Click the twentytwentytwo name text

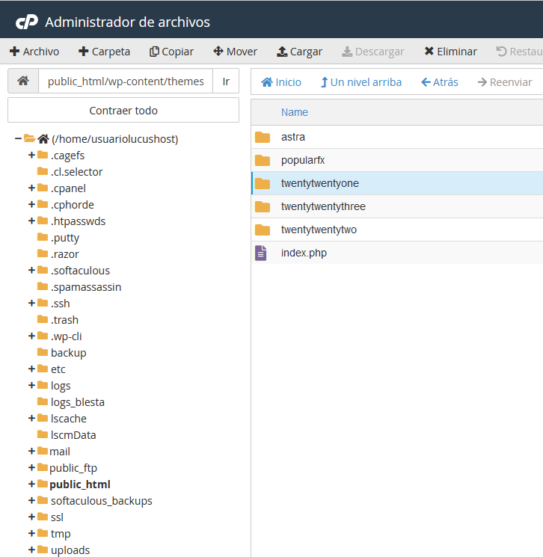click(319, 230)
